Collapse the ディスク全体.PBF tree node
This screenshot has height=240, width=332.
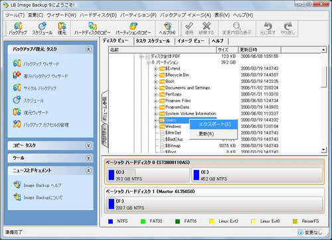(141, 56)
